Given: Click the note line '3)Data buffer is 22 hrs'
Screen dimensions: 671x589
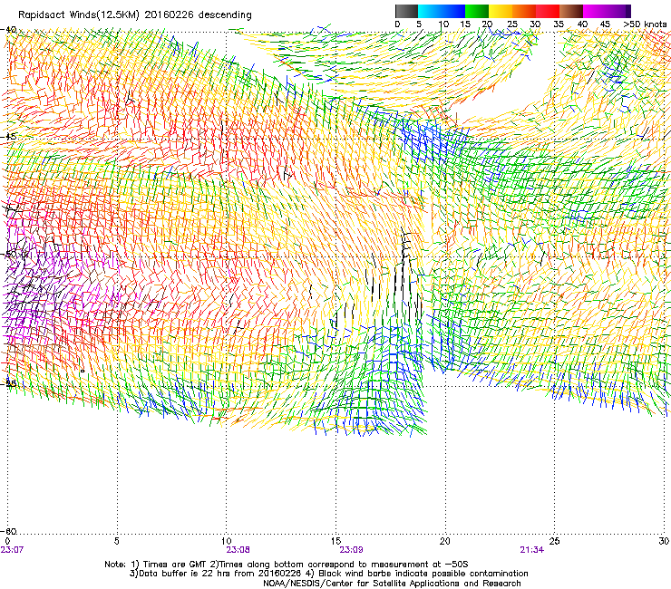Looking at the screenshot, I should tap(328, 574).
